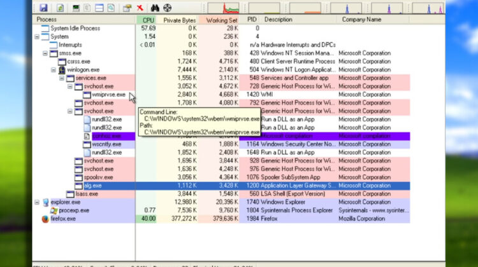Select the csrss.exe process row
478x267 pixels.
(221, 62)
